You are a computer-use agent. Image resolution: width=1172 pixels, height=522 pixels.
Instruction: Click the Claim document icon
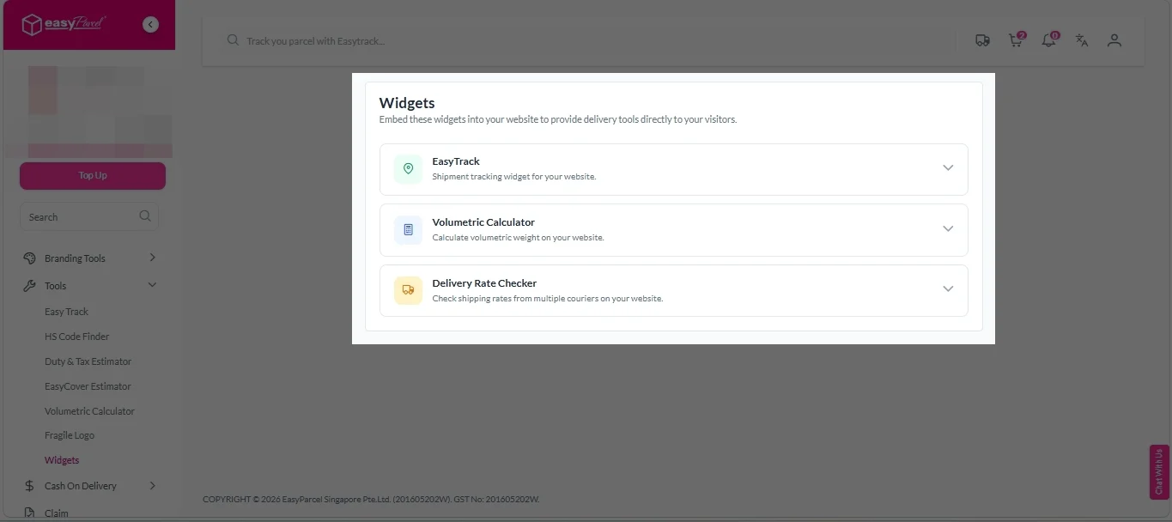coord(29,513)
